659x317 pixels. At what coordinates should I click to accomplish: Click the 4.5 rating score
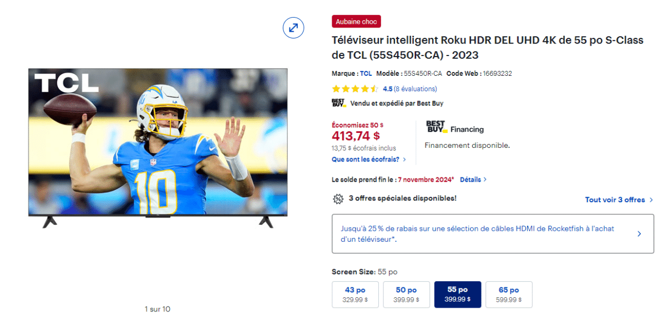[x=388, y=88]
